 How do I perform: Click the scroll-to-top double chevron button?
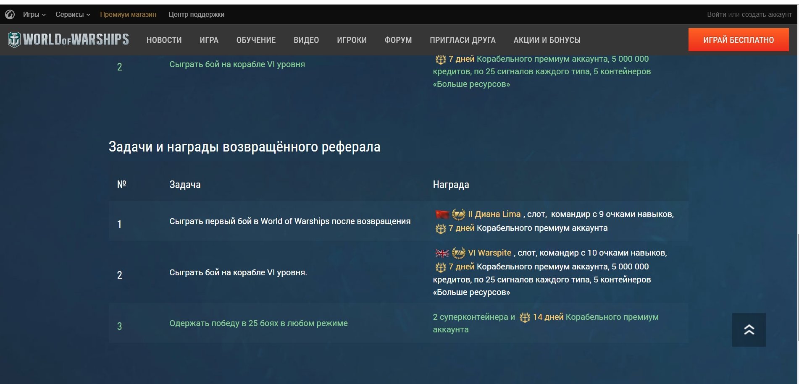tap(749, 330)
